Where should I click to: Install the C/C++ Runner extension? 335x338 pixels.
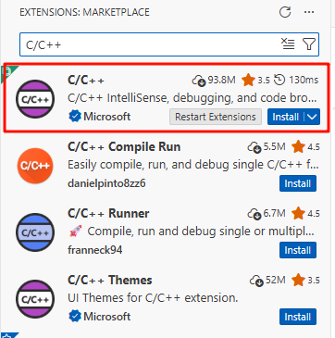tap(298, 250)
